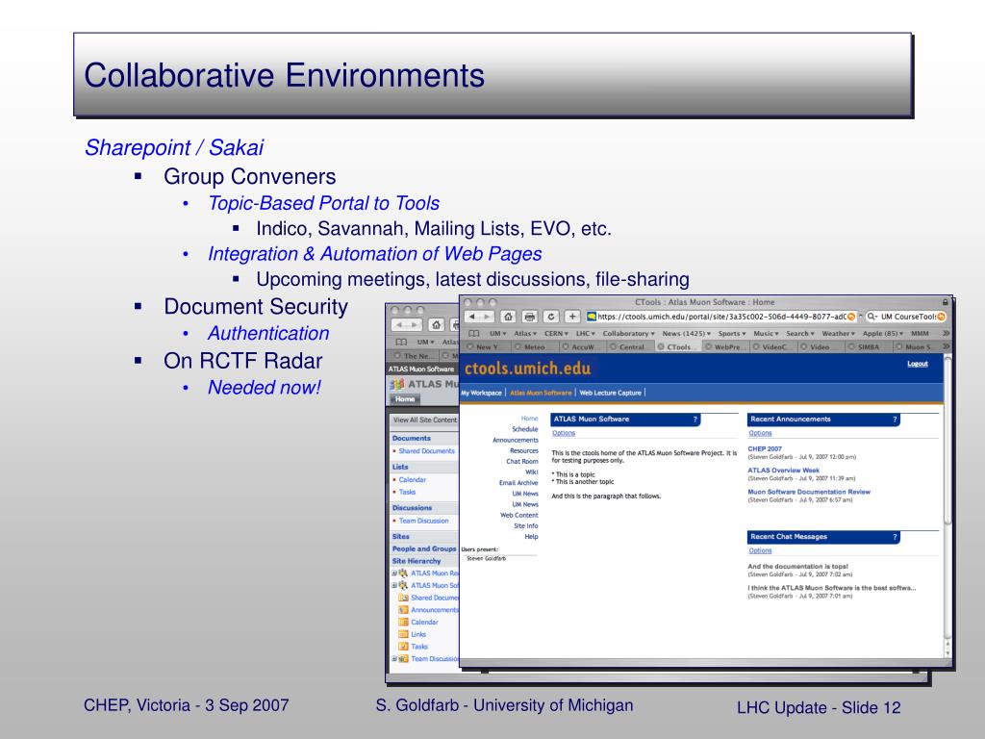
Task: Open the CHEP 2007 announcement
Action: coord(765,448)
